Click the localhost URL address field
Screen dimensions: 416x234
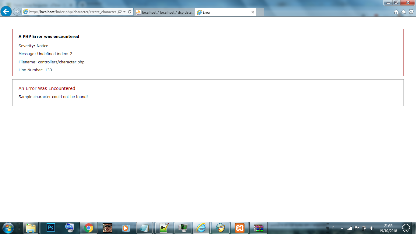click(72, 12)
